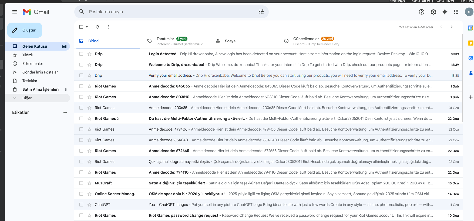Open Google Keep side panel icon
The image size is (474, 221).
pyautogui.click(x=470, y=43)
